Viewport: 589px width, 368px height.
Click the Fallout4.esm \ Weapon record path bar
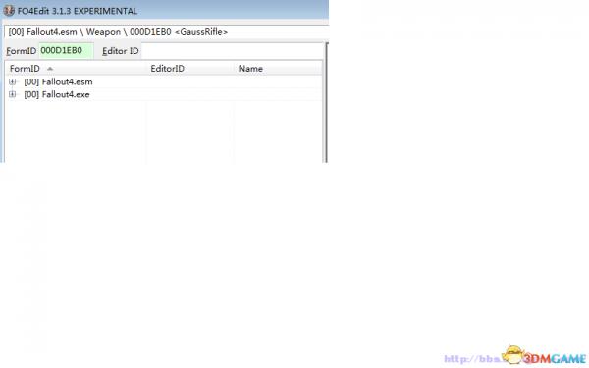[165, 32]
